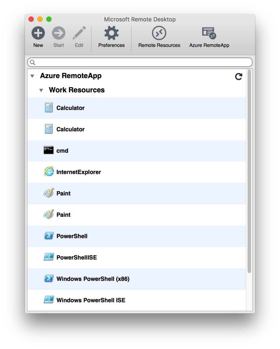Click the vertical scrollbar thumb

(249, 172)
